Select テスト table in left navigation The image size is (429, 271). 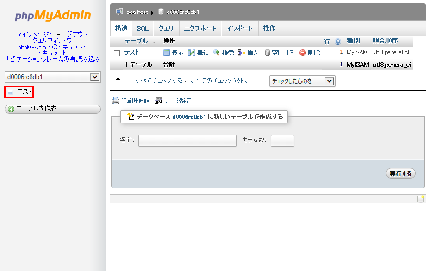coord(24,92)
